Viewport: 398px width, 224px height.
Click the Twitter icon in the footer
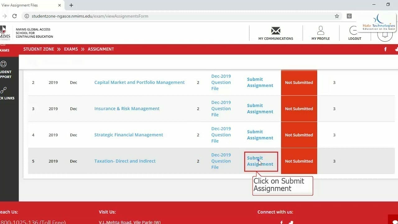tap(291, 222)
